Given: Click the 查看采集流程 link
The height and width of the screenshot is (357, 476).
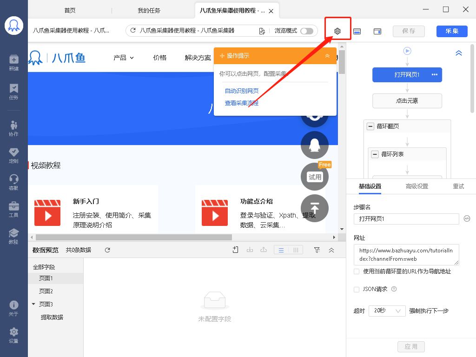Looking at the screenshot, I should coord(242,103).
